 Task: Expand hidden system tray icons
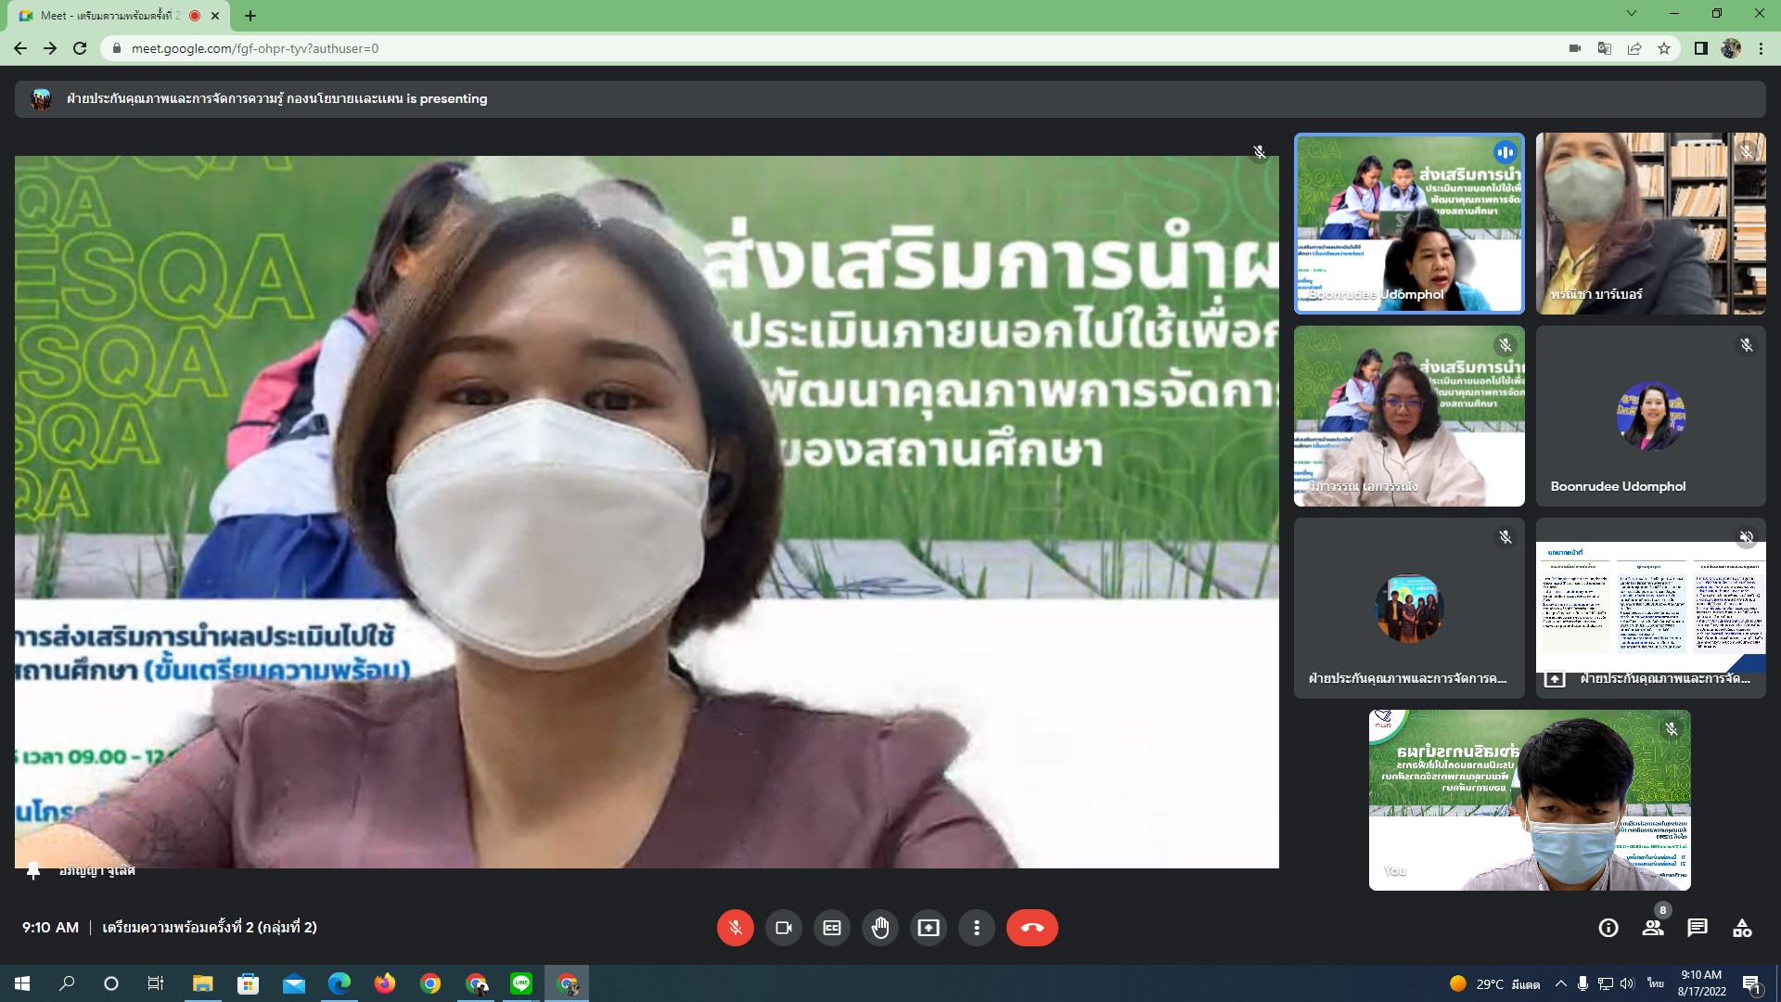[1560, 983]
